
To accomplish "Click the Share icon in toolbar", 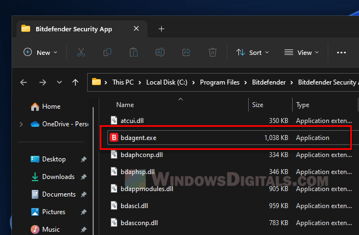I will (x=186, y=53).
